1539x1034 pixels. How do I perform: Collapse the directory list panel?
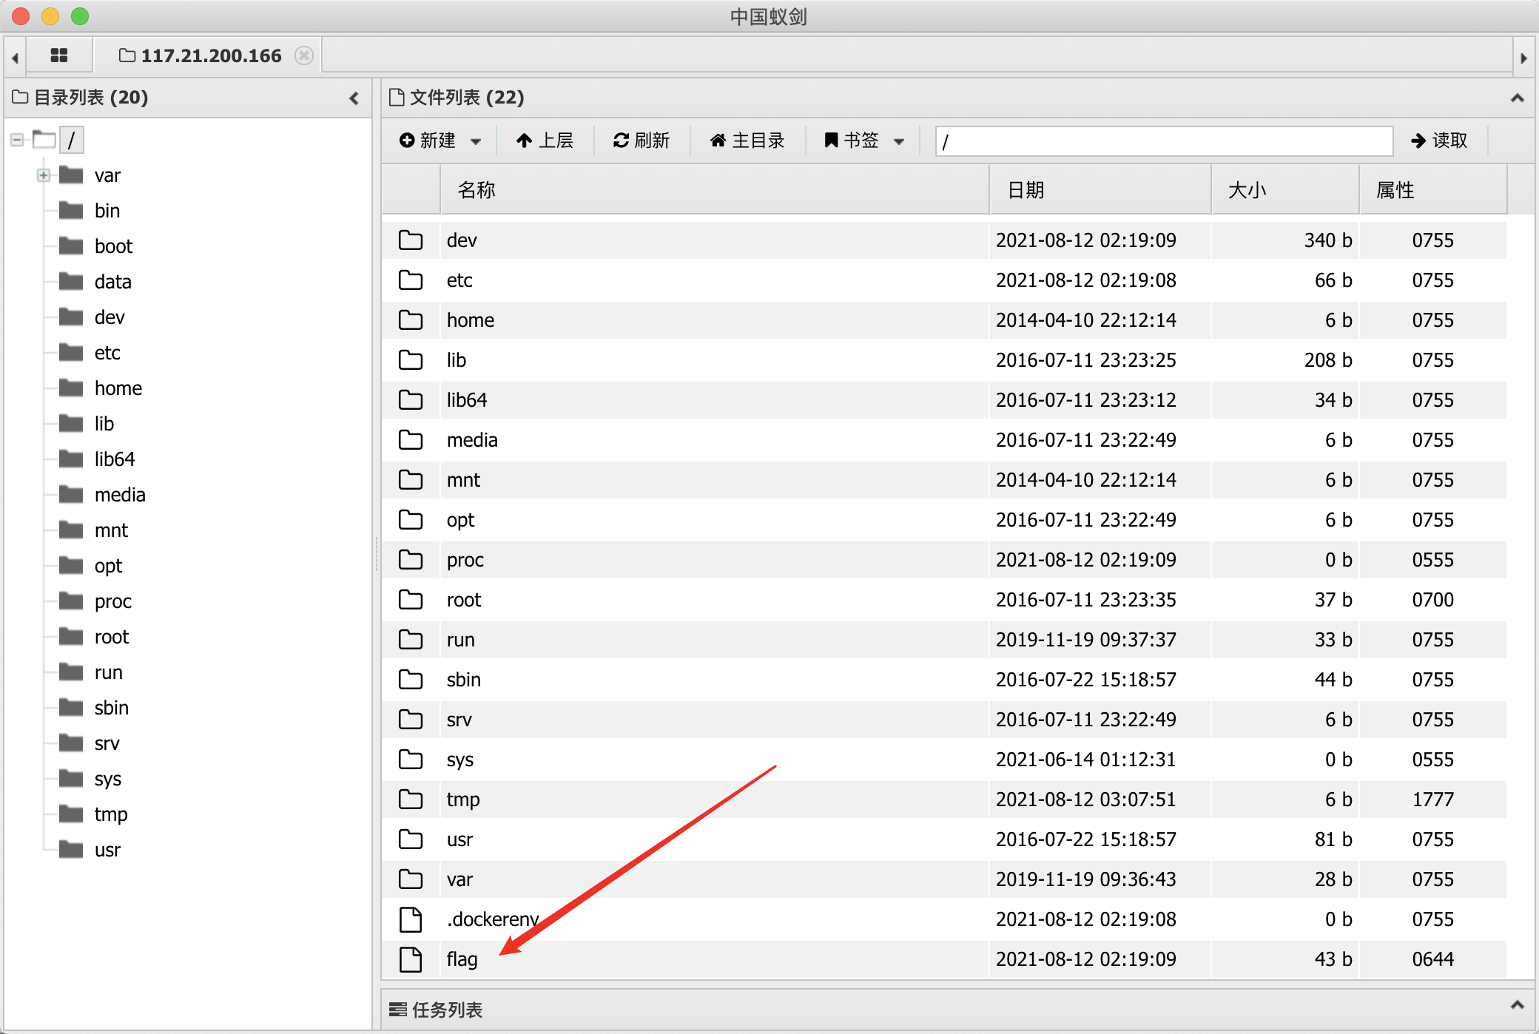pos(354,98)
